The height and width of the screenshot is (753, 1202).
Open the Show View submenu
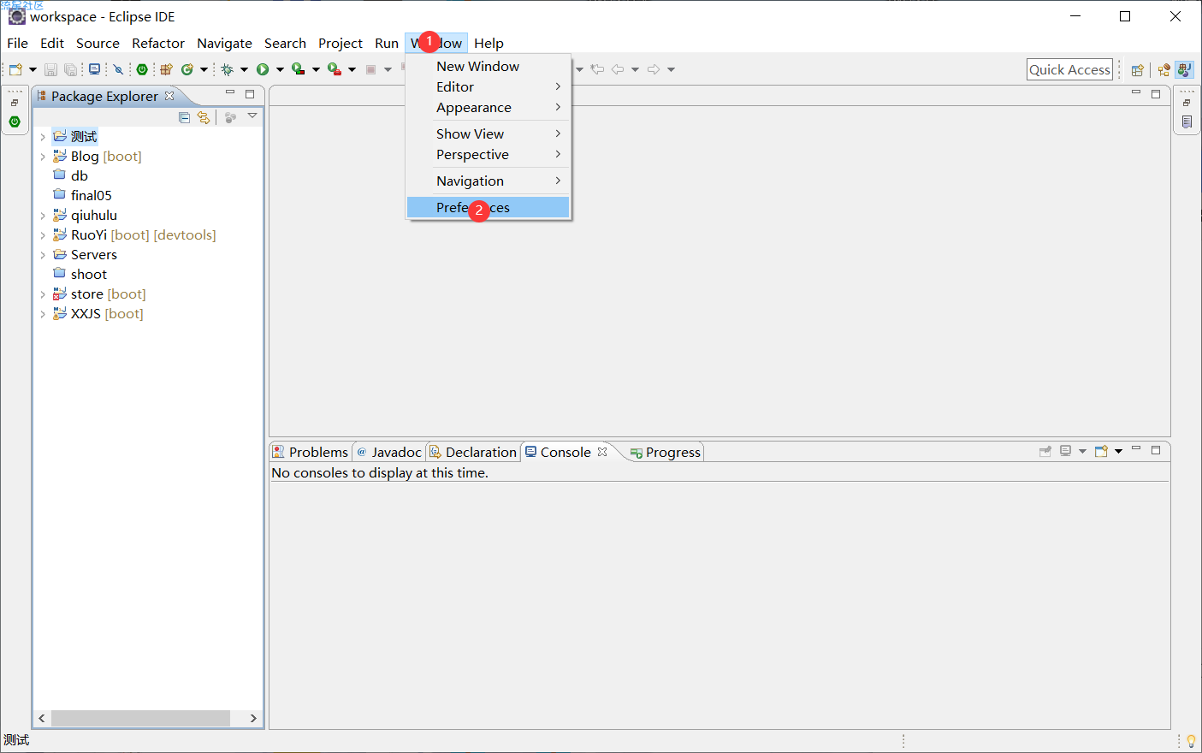(488, 133)
